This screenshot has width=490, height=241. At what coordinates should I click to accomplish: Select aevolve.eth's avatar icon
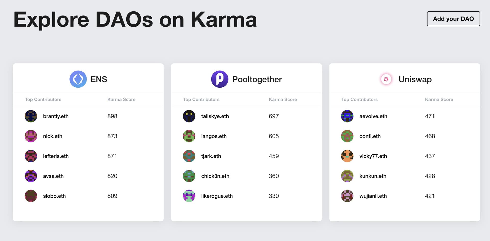(347, 116)
